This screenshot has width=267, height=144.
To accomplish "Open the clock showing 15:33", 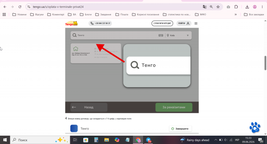I will (x=248, y=140).
